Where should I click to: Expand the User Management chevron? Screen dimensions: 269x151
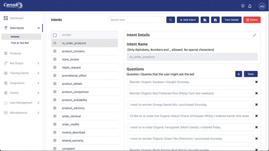38,103
